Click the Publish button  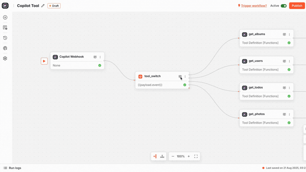click(x=297, y=6)
